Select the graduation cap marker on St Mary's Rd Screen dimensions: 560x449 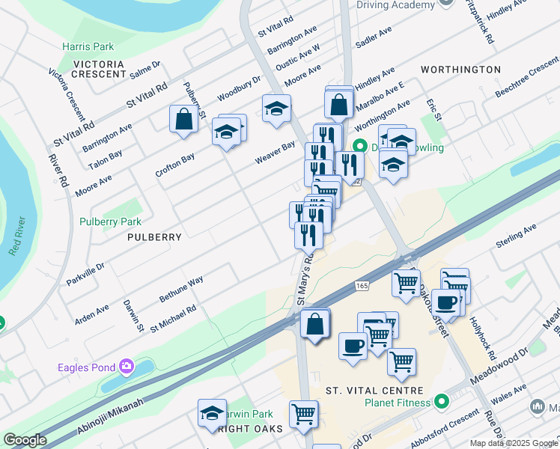276,109
